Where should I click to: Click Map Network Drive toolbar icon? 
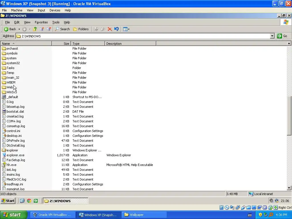point(42,29)
